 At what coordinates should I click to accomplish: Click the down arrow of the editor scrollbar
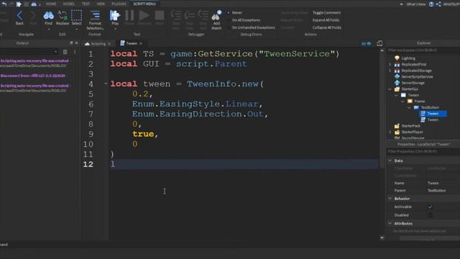[x=382, y=237]
